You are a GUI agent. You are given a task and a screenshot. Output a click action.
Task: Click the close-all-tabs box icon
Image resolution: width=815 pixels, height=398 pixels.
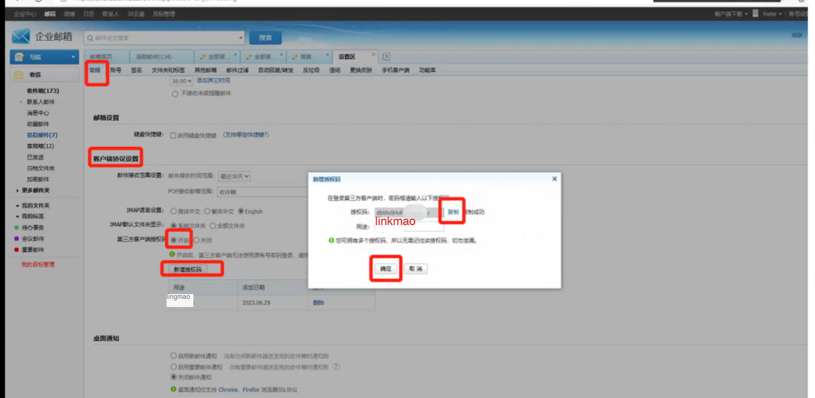[x=386, y=57]
